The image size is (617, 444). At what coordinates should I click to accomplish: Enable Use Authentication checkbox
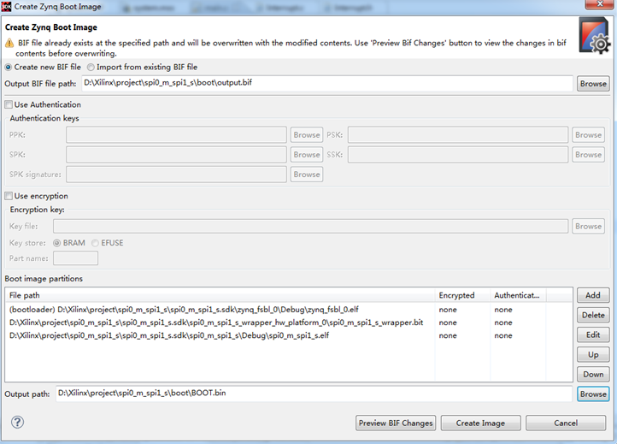tap(9, 104)
